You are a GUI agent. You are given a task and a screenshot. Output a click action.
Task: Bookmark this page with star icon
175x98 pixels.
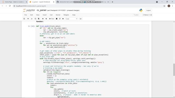click(164, 6)
